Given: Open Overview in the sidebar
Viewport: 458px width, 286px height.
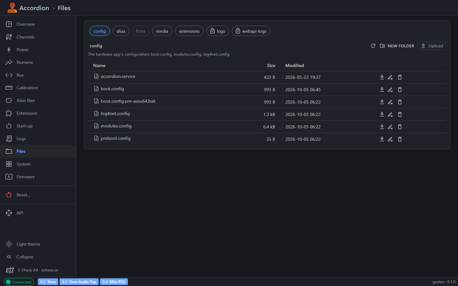Looking at the screenshot, I should click(38, 24).
